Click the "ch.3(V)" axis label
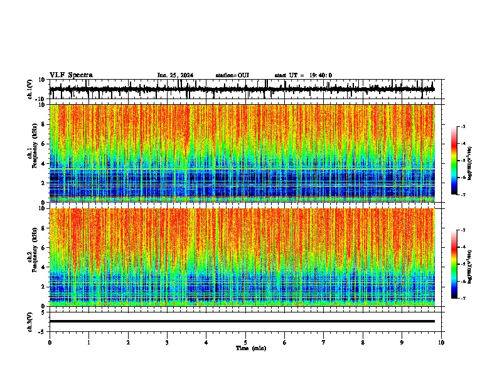 click(29, 323)
